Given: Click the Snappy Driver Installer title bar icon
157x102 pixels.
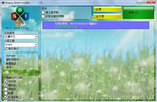Looking at the screenshot, I should click(x=3, y=3).
